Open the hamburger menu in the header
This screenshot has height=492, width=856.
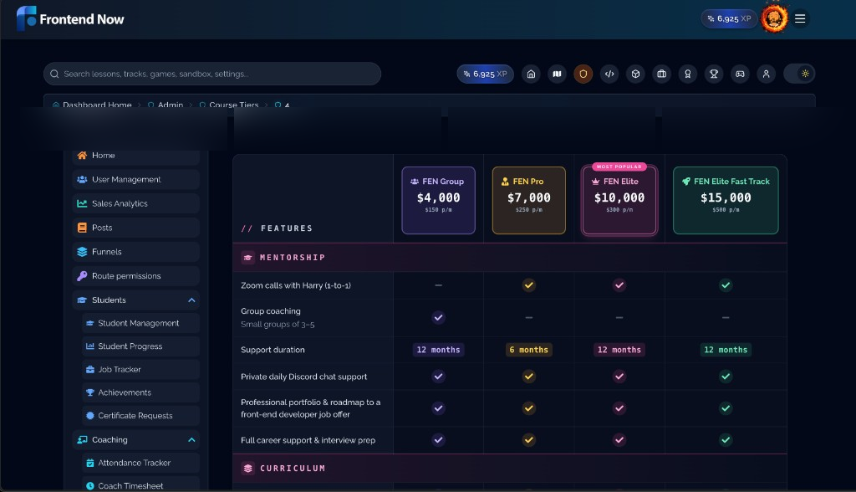(x=800, y=19)
